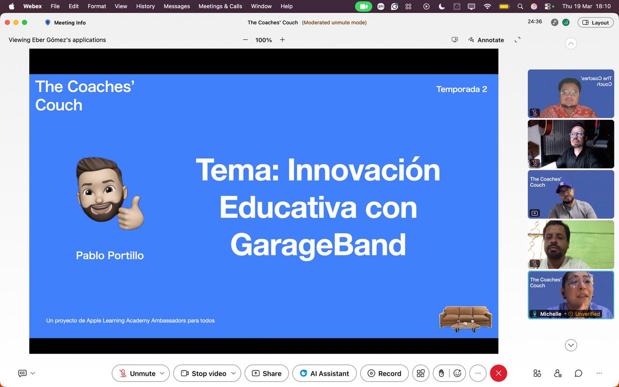Select the participant video with green background
Screen dimensions: 619x387
(x=571, y=245)
